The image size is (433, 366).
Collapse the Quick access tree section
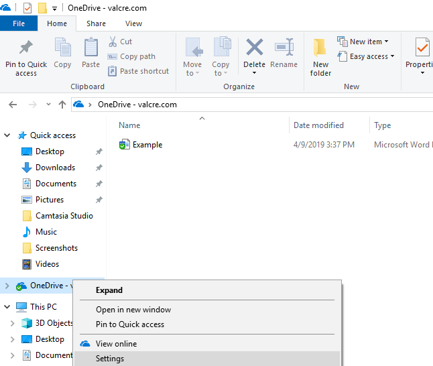pyautogui.click(x=7, y=135)
